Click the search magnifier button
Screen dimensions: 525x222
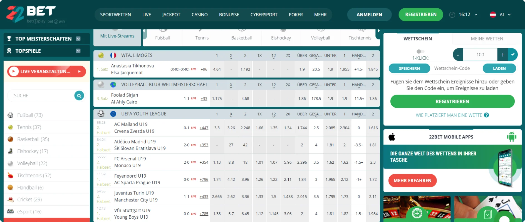(79, 95)
